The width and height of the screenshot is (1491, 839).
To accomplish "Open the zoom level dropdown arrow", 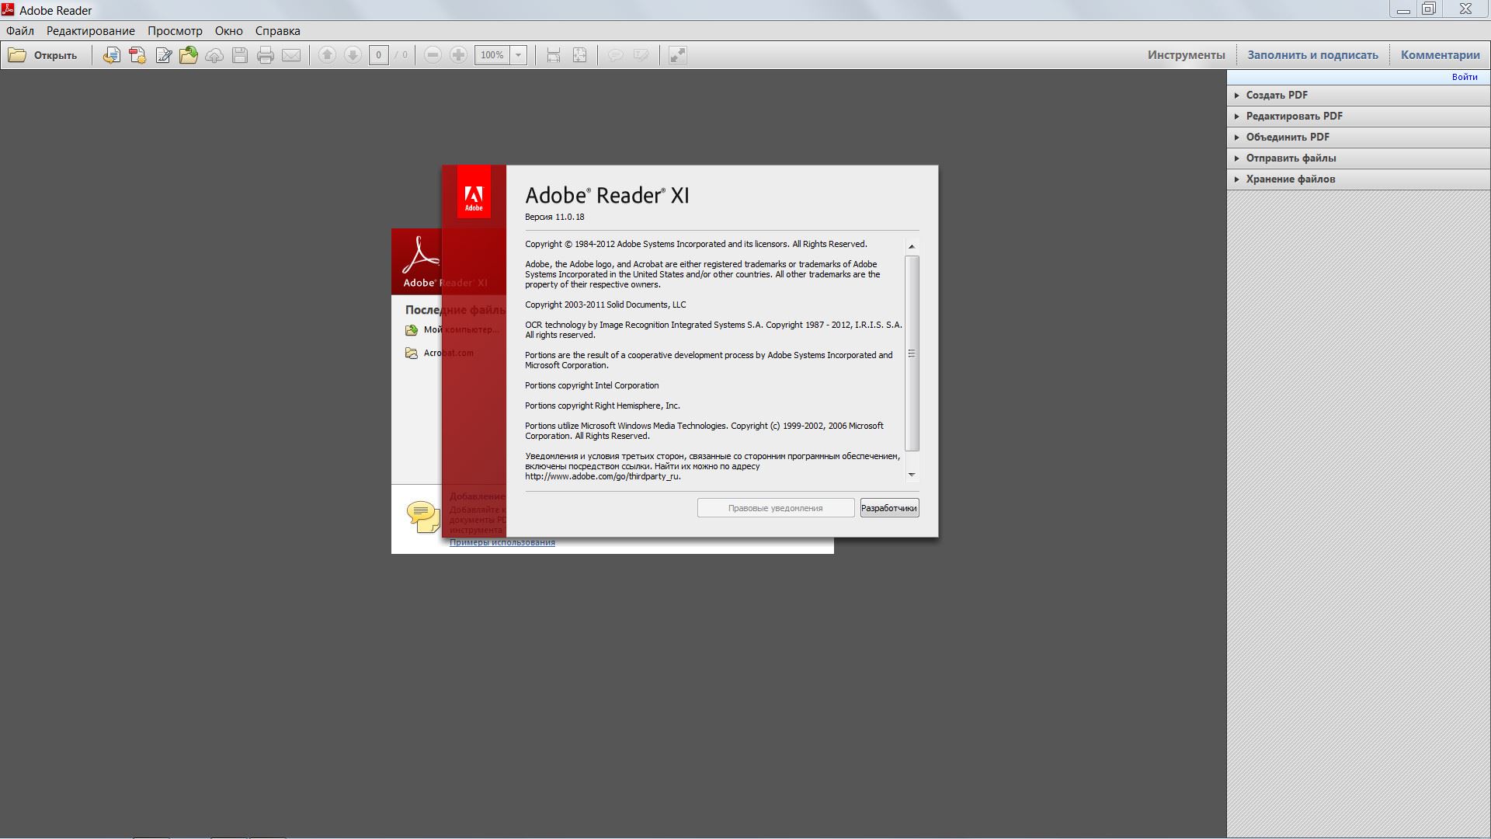I will (x=518, y=55).
